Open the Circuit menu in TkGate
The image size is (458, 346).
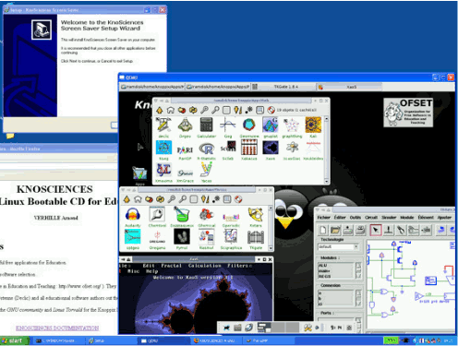pyautogui.click(x=371, y=217)
